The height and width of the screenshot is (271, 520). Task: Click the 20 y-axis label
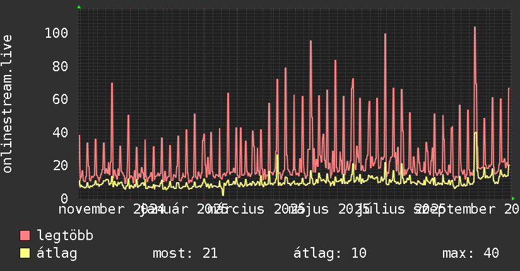point(61,165)
